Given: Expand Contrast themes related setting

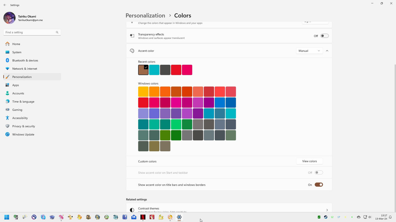Looking at the screenshot, I should 229,209.
